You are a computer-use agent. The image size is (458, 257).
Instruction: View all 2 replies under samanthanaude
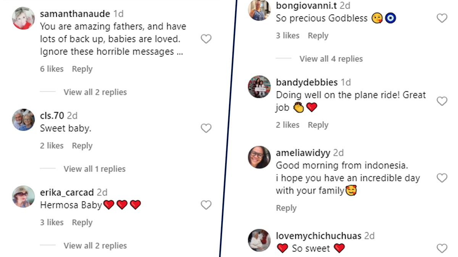[x=95, y=92]
